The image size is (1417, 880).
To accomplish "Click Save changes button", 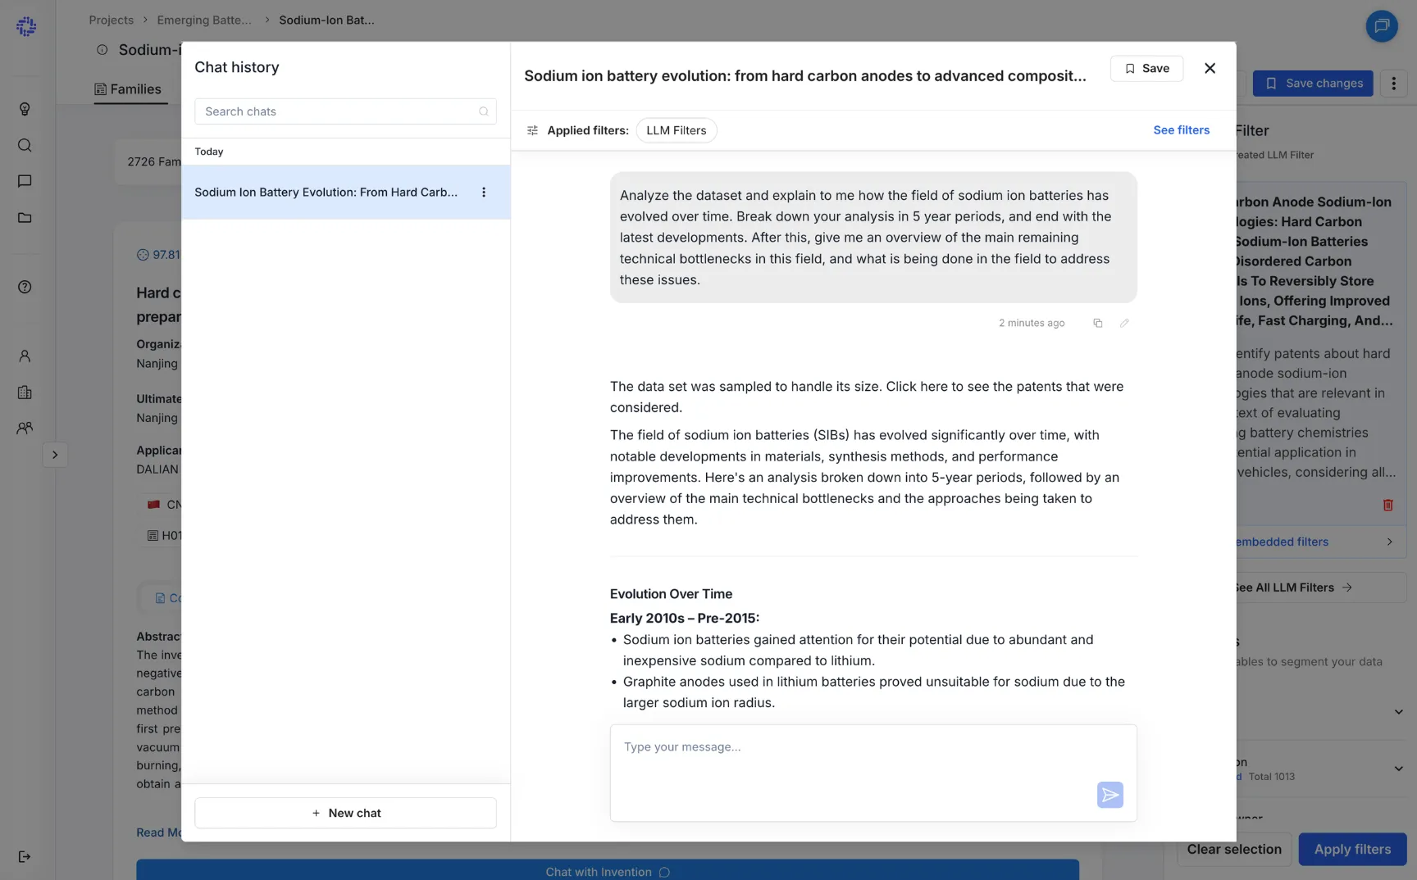I will tap(1313, 83).
